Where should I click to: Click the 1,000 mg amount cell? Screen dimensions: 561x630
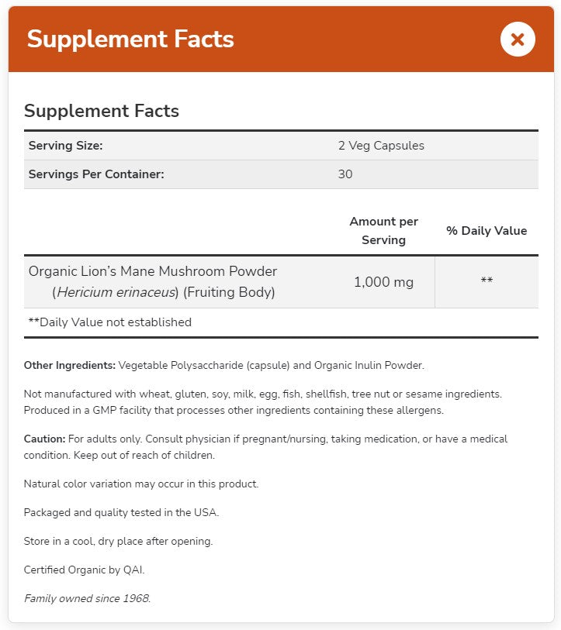coord(383,282)
